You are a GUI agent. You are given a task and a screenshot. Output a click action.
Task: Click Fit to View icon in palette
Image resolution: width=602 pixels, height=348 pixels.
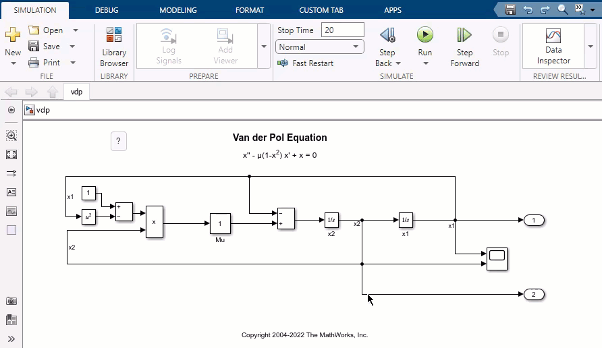[11, 154]
